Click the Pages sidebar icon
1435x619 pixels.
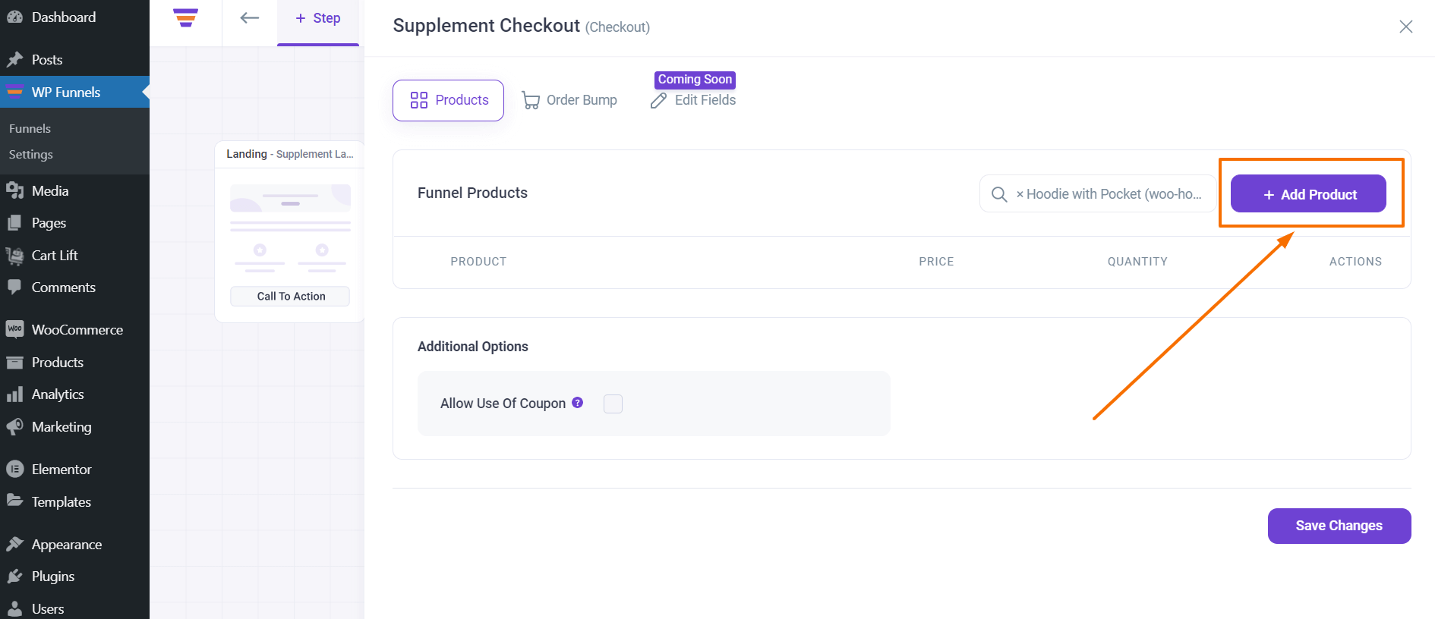14,222
